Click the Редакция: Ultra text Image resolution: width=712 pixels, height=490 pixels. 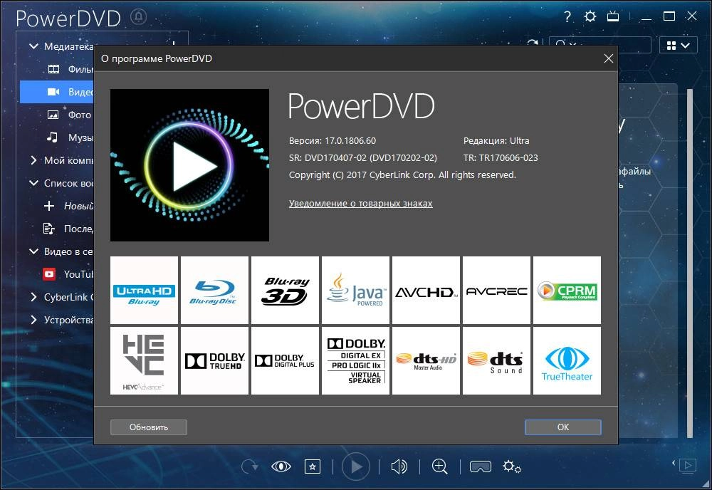coord(496,141)
